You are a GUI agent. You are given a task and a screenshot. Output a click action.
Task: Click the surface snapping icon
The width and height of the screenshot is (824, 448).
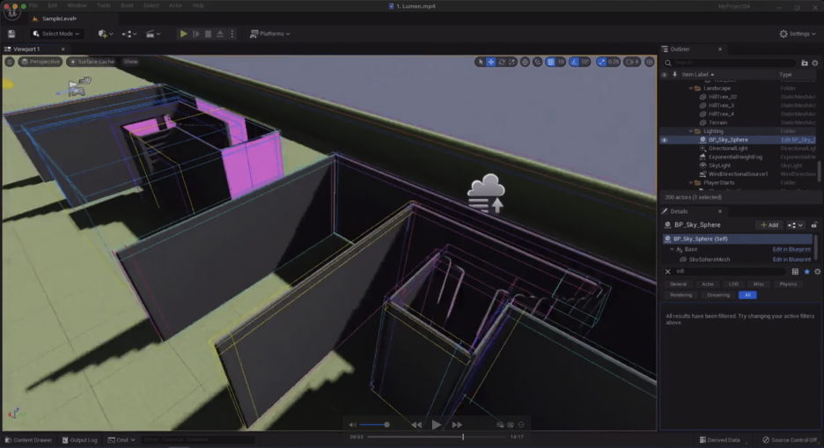537,62
